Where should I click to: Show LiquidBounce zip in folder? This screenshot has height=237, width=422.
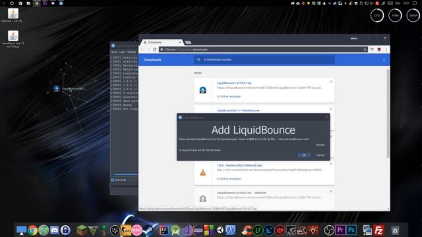pos(229,97)
